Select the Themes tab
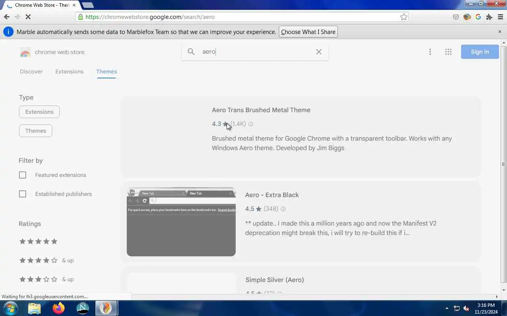 coord(107,71)
